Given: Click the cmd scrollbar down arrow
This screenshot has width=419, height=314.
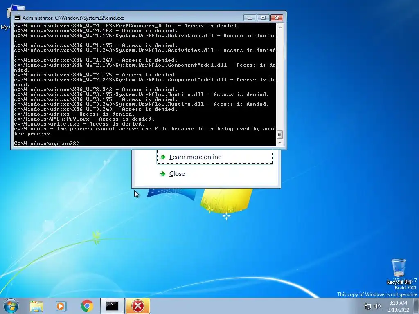Looking at the screenshot, I should coord(280,143).
